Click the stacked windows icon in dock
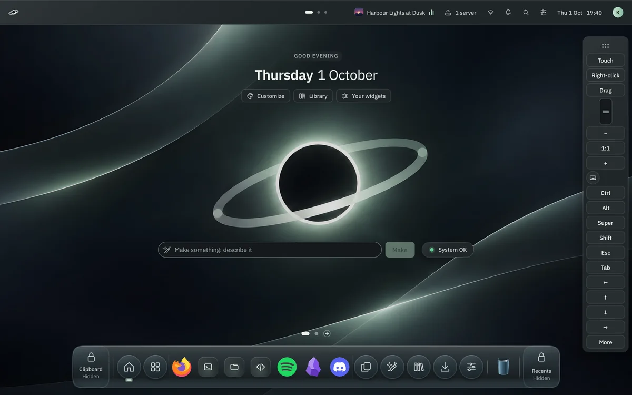 click(x=366, y=367)
